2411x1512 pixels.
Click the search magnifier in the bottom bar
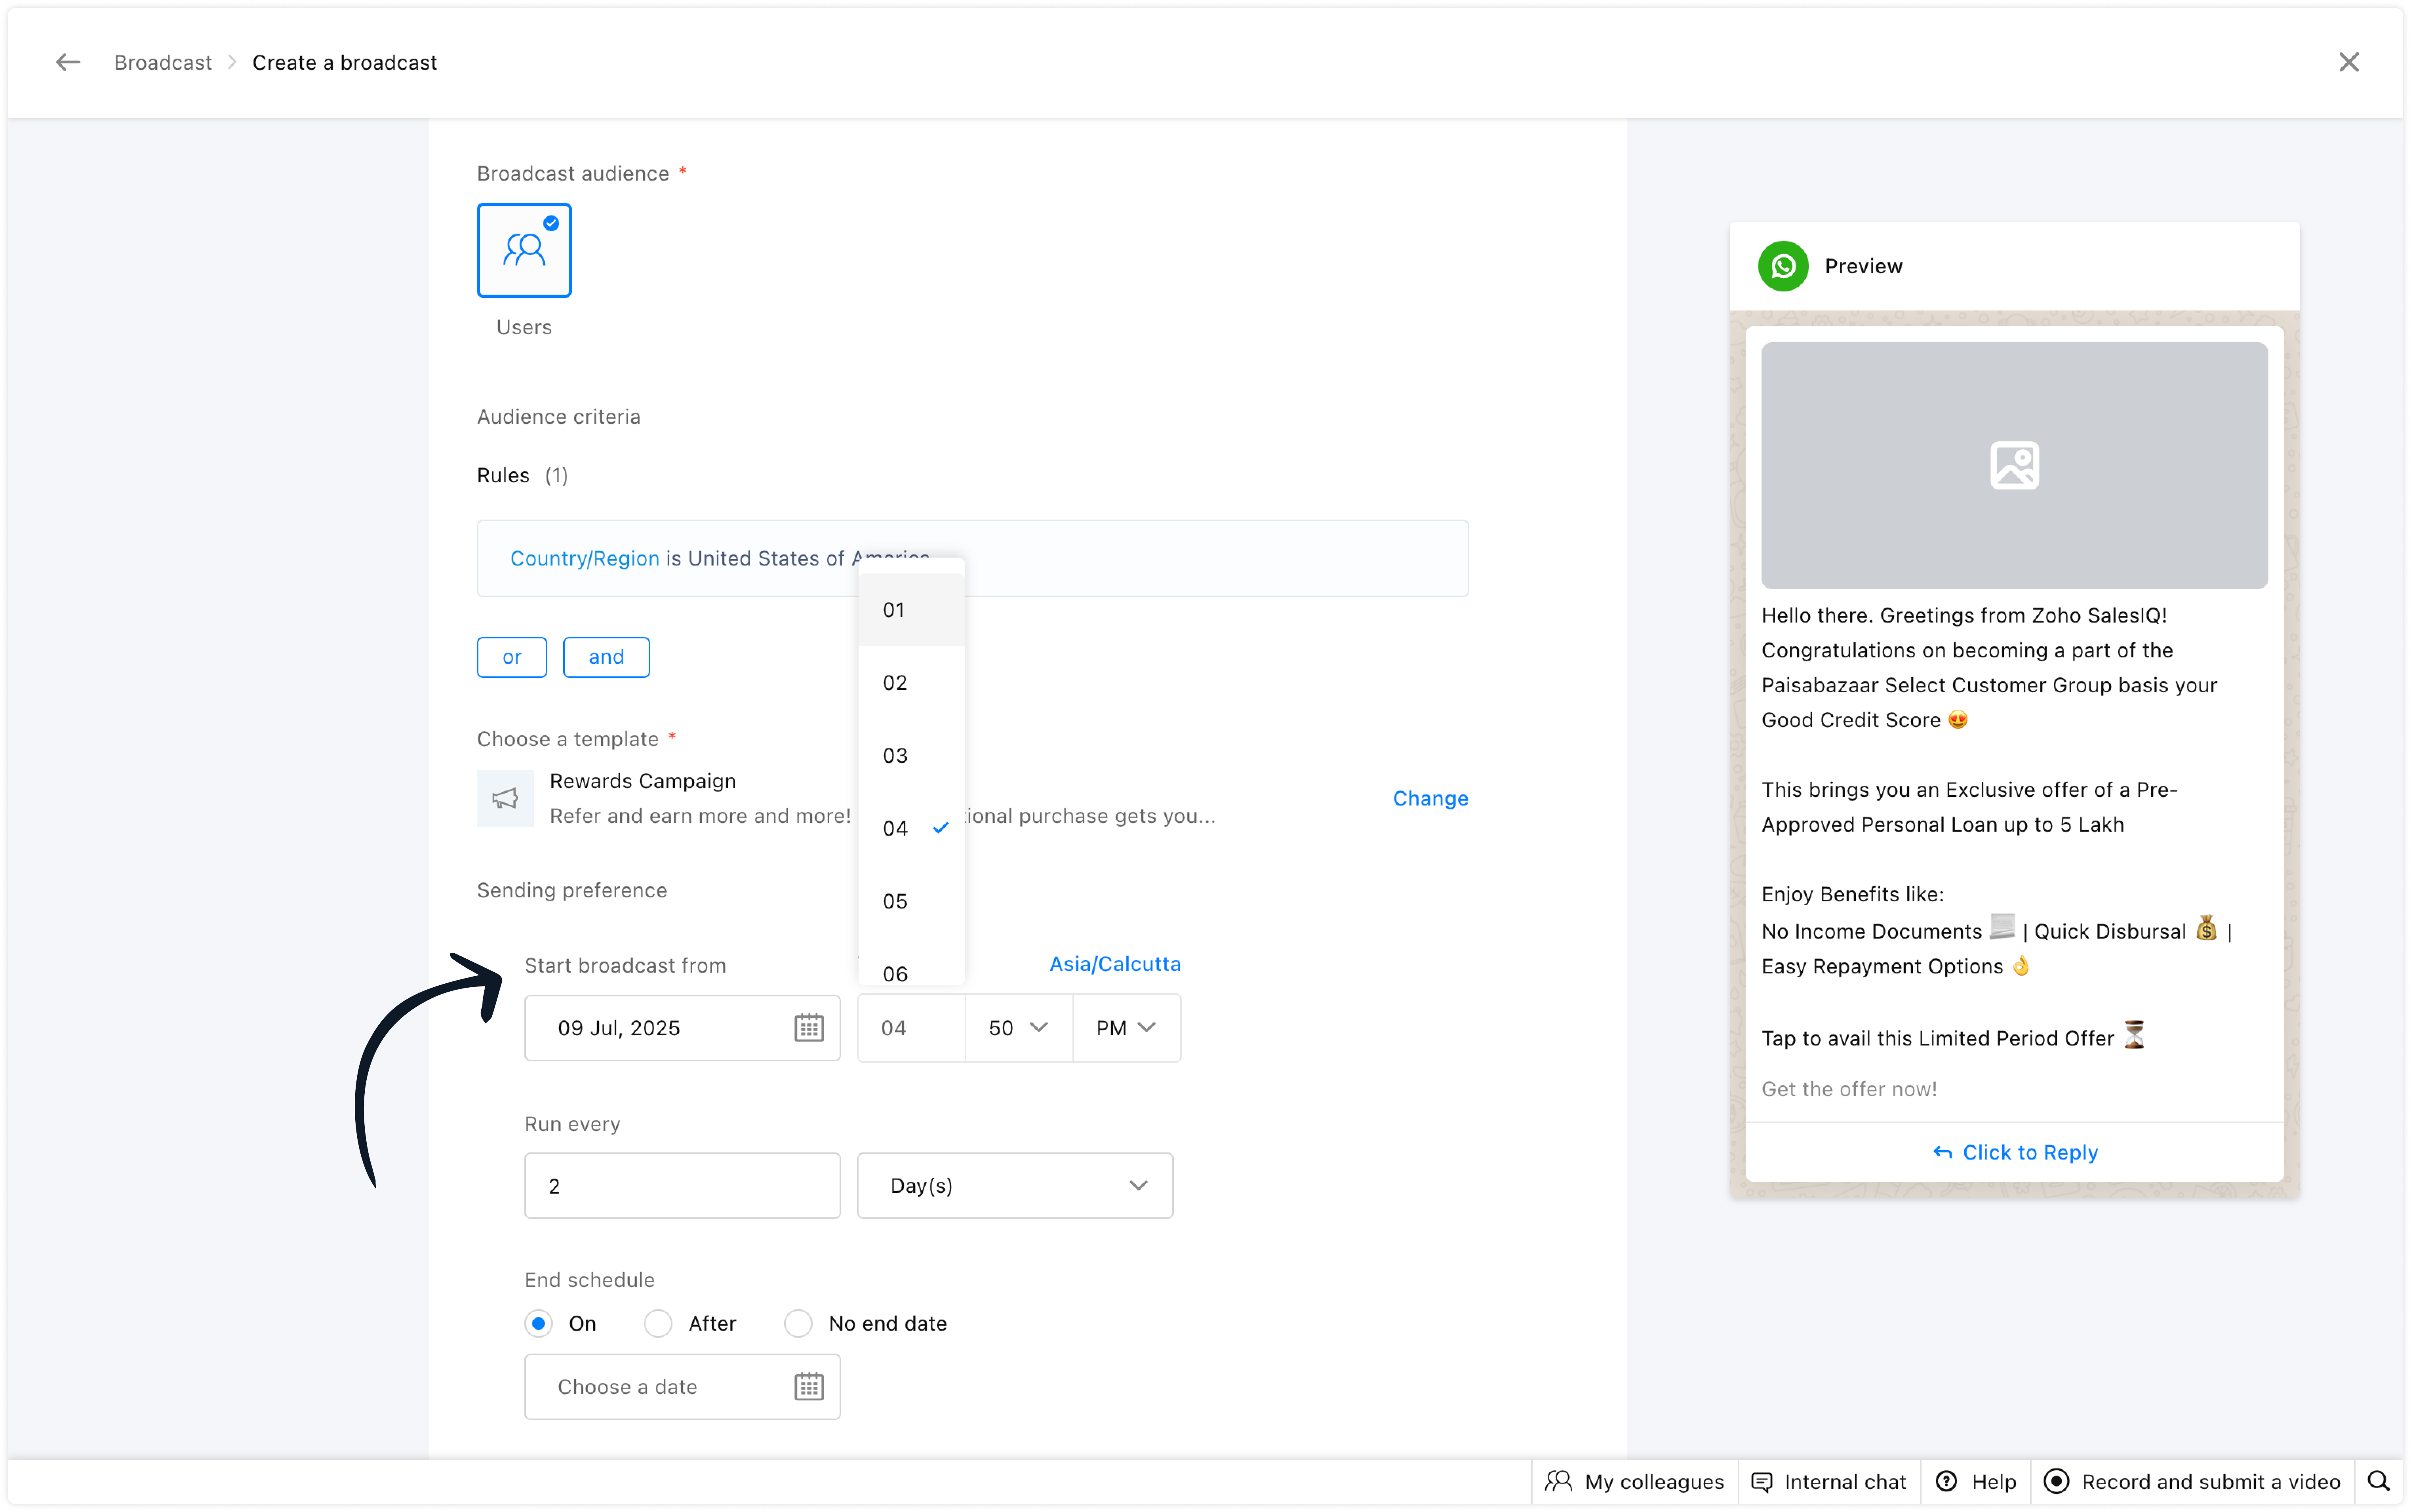(x=2379, y=1482)
